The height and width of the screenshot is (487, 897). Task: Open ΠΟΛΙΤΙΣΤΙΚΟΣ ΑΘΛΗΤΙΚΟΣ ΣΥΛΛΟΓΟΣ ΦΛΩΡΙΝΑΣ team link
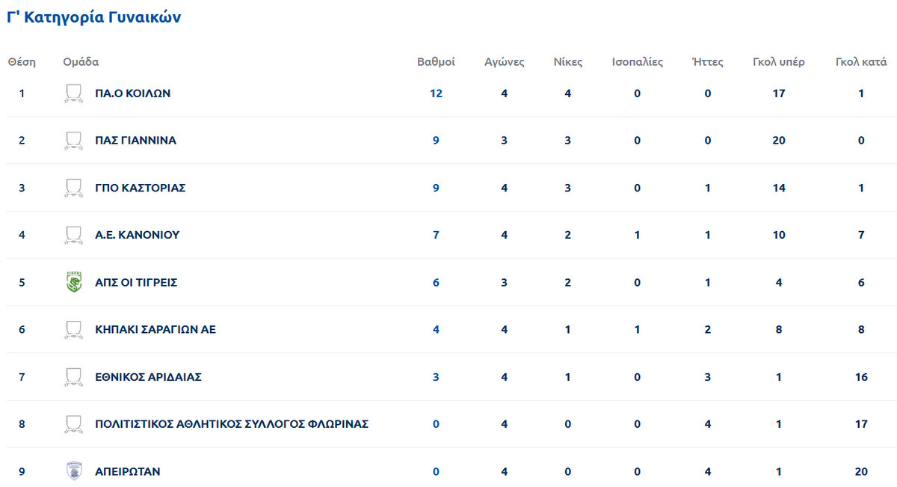click(232, 424)
